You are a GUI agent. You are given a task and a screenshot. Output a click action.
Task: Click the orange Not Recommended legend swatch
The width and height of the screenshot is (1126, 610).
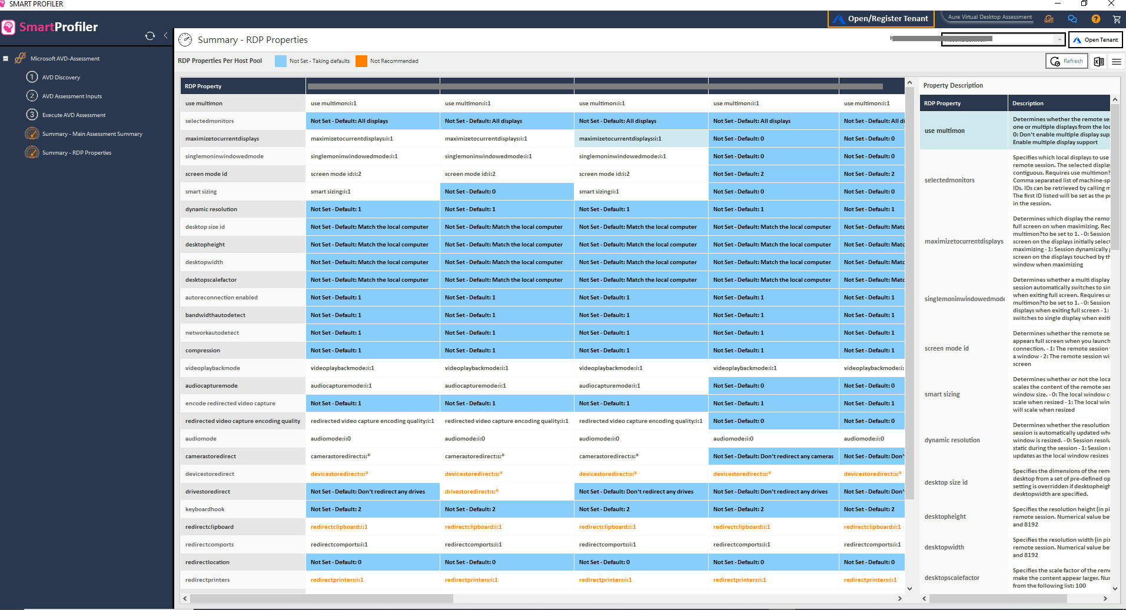pos(361,61)
